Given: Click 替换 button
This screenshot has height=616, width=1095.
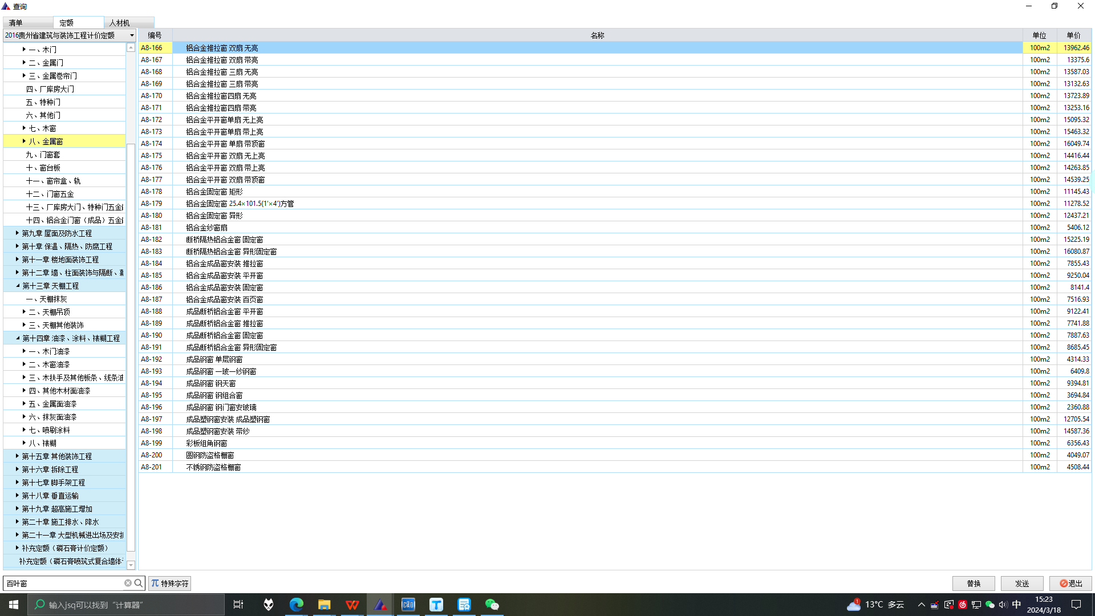Looking at the screenshot, I should (974, 583).
